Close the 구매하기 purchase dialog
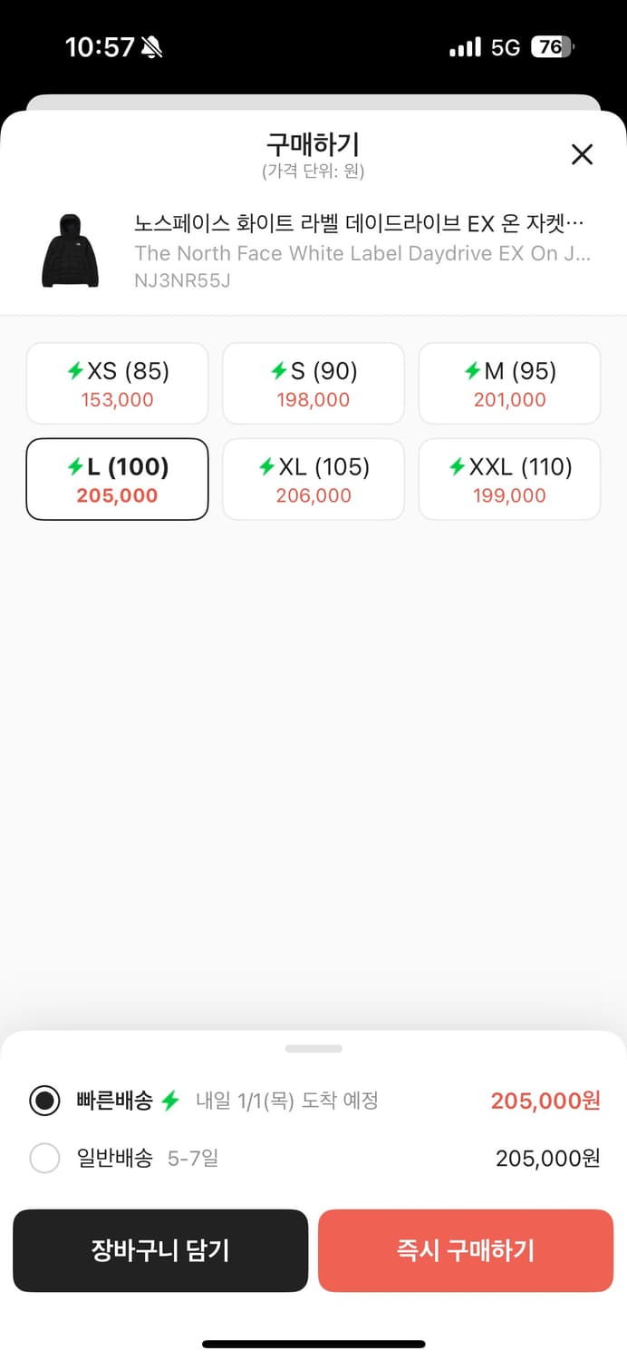 pos(581,154)
